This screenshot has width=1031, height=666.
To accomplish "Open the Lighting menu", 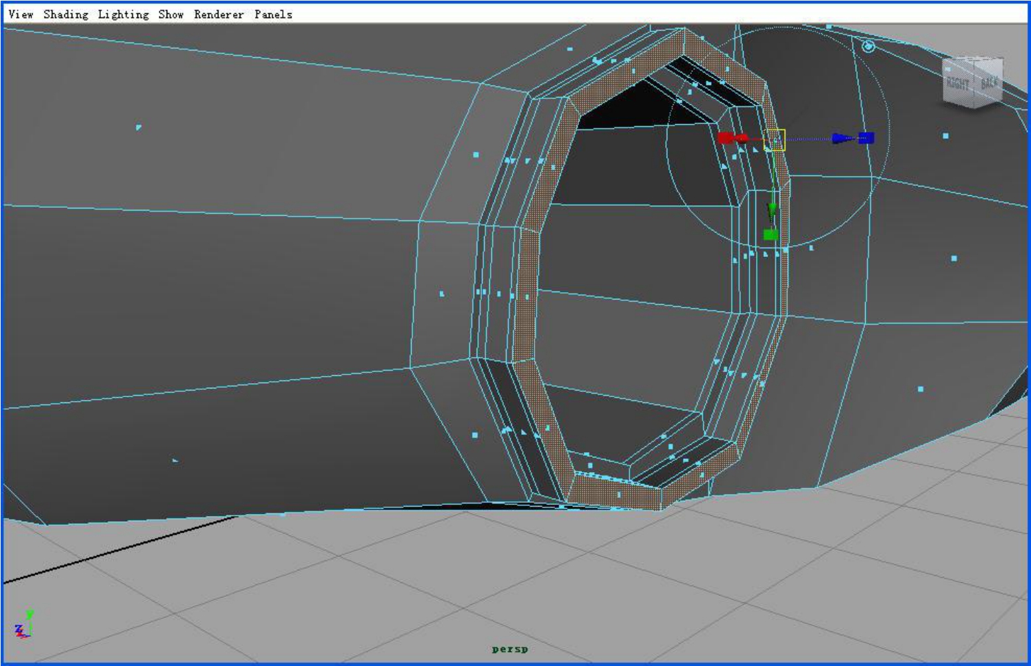I will point(123,15).
